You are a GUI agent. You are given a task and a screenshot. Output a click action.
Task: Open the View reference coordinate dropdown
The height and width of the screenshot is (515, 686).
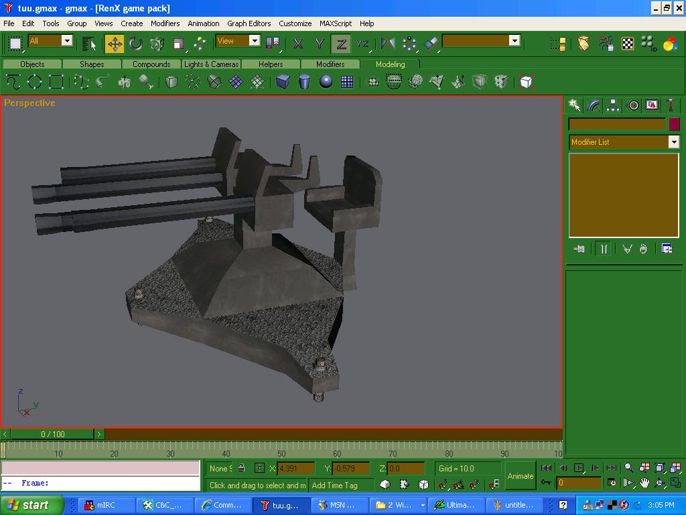(255, 41)
